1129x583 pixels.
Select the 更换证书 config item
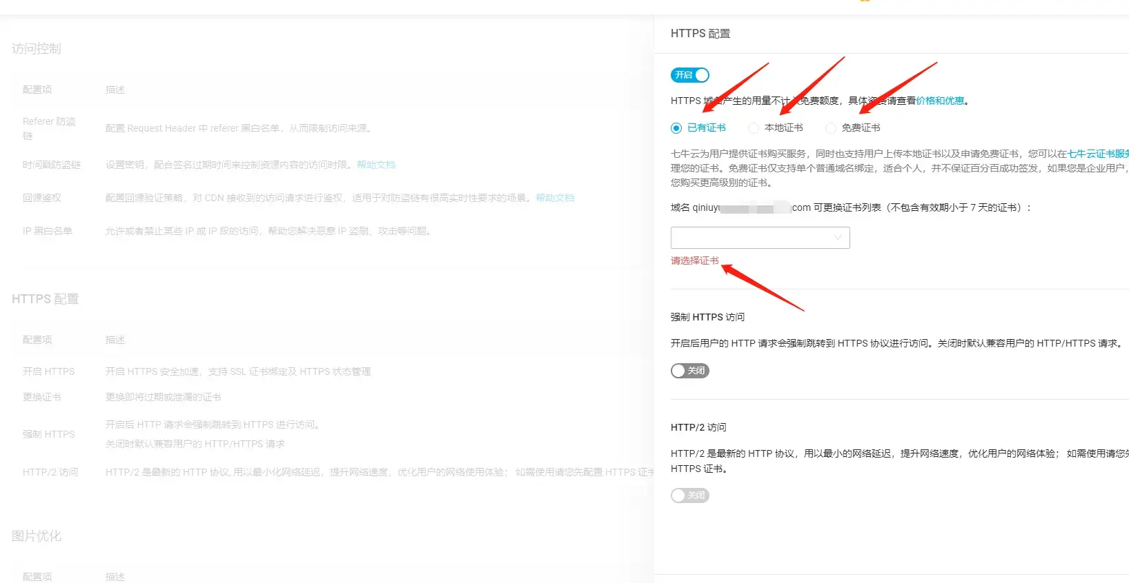[x=42, y=397]
